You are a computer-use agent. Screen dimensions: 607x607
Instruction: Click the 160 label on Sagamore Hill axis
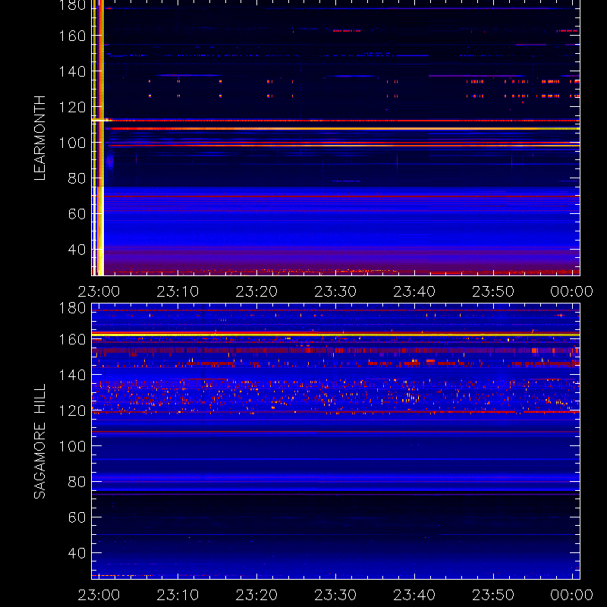pyautogui.click(x=72, y=339)
